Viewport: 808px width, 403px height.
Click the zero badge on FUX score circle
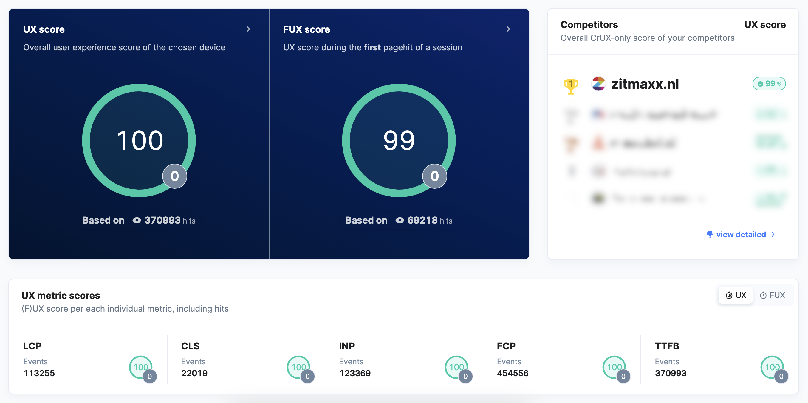click(434, 176)
